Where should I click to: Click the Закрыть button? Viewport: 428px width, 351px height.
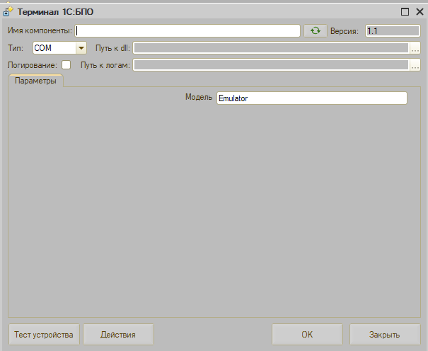pyautogui.click(x=385, y=335)
